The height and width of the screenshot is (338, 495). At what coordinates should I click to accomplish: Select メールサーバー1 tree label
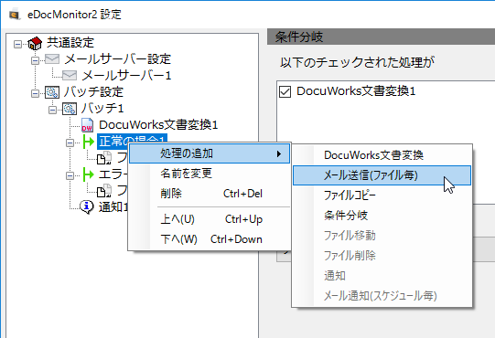coord(126,75)
